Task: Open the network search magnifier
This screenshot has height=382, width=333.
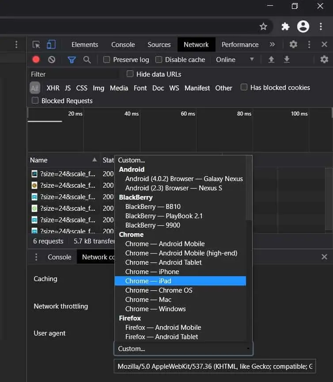Action: coord(87,59)
